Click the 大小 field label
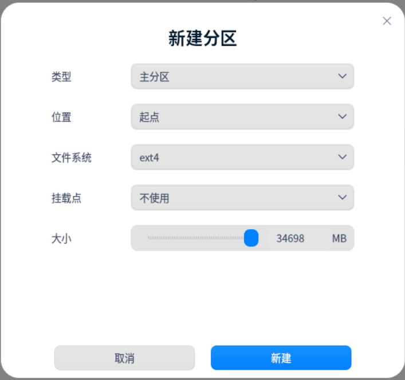 point(61,238)
